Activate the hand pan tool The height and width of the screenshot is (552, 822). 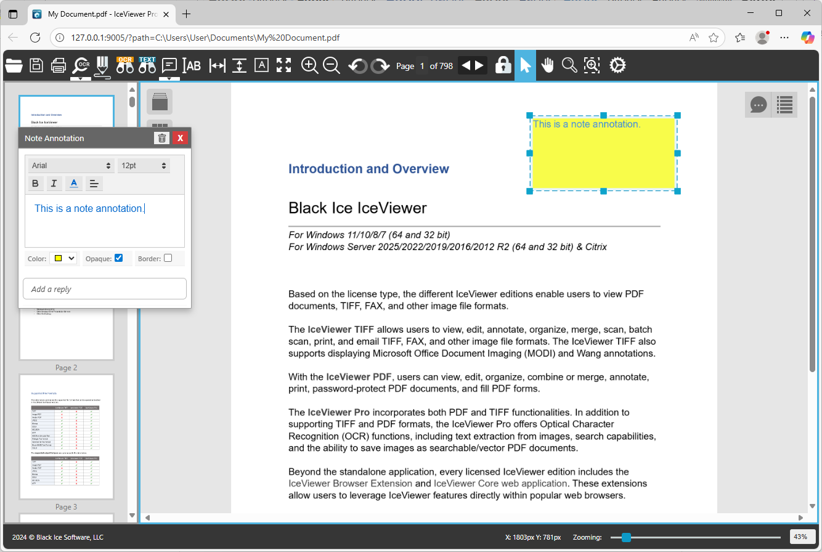click(x=547, y=65)
